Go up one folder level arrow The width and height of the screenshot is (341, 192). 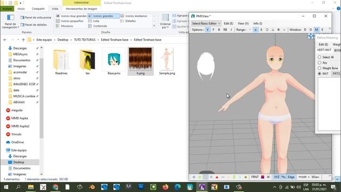click(23, 39)
